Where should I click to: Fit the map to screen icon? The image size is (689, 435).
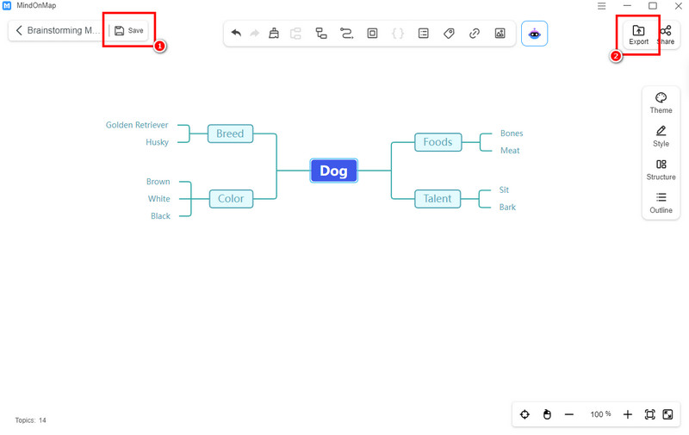pos(649,414)
